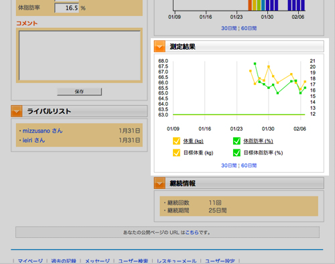This screenshot has width=335, height=264.
Task: Open メッセージ in footer menu
Action: click(97, 261)
